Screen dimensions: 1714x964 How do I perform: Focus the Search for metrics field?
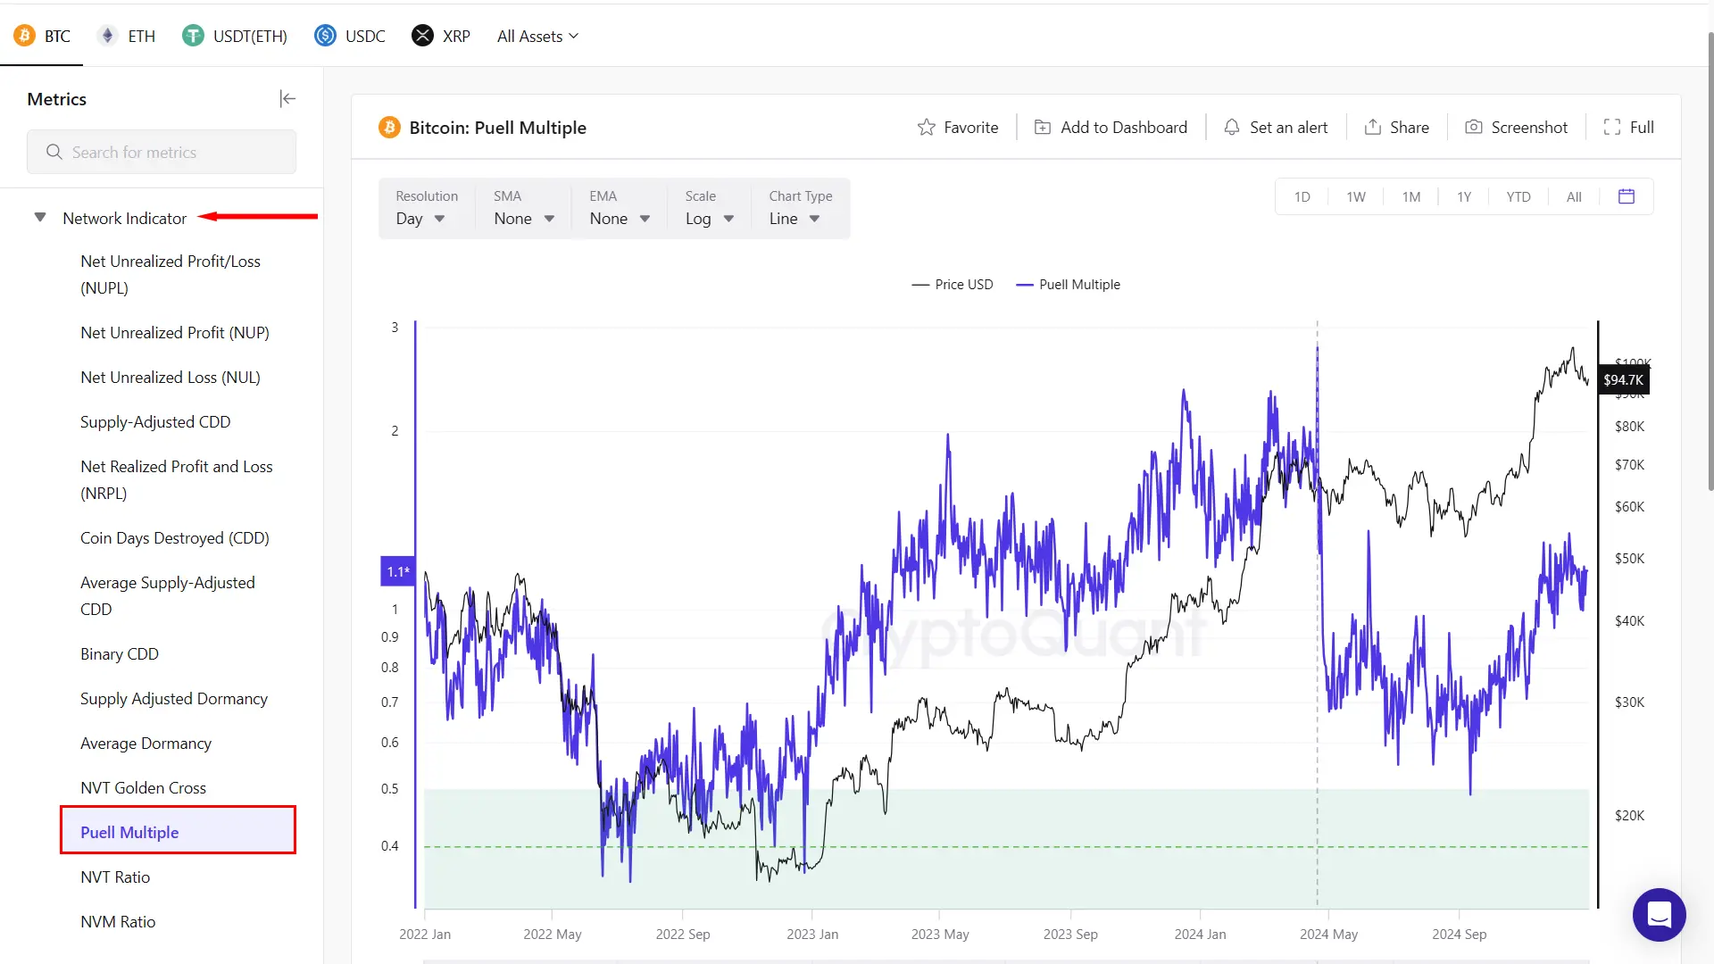pyautogui.click(x=162, y=152)
